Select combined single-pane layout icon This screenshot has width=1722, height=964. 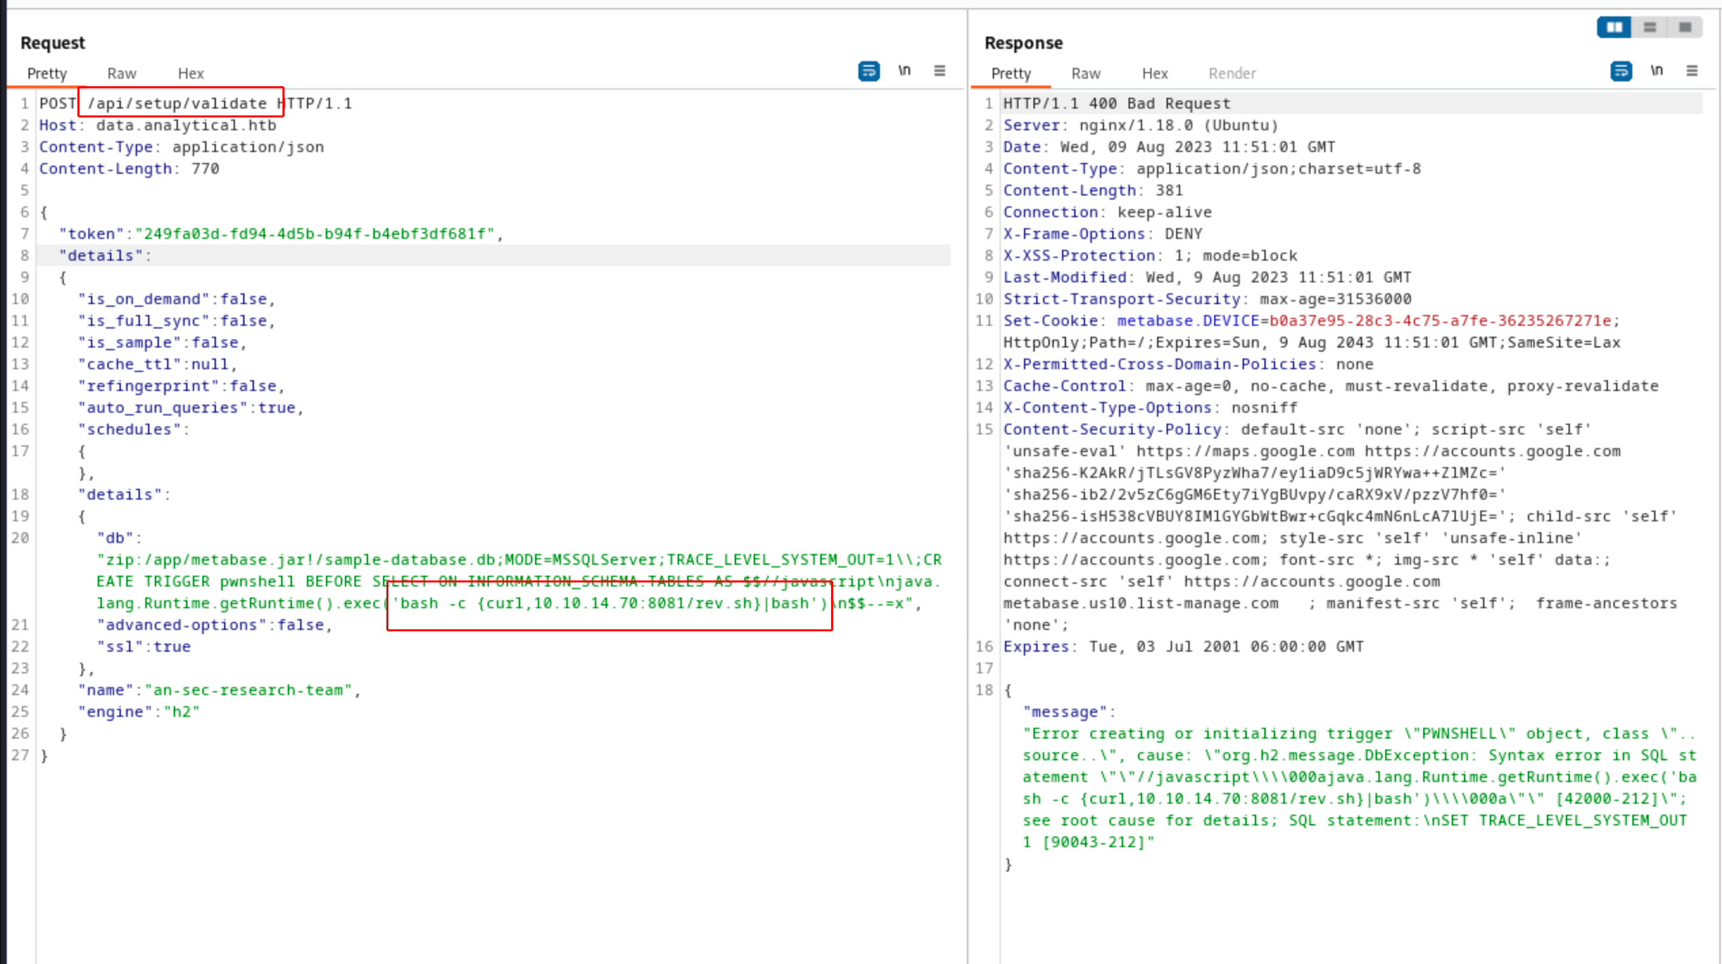coord(1685,27)
